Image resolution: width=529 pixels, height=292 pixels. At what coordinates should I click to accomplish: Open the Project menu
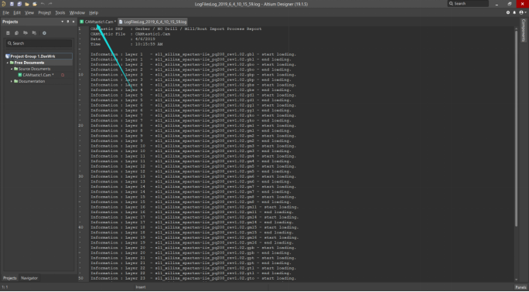coord(45,12)
